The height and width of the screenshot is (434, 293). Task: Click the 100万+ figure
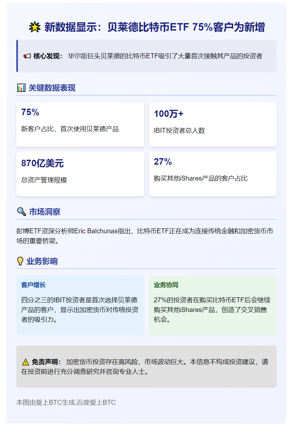(x=169, y=114)
